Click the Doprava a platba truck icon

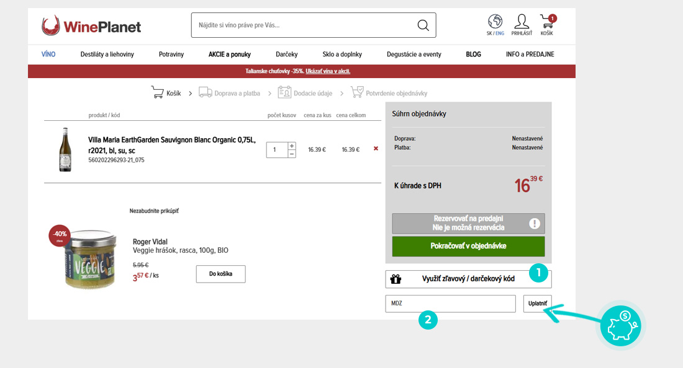[x=205, y=92]
